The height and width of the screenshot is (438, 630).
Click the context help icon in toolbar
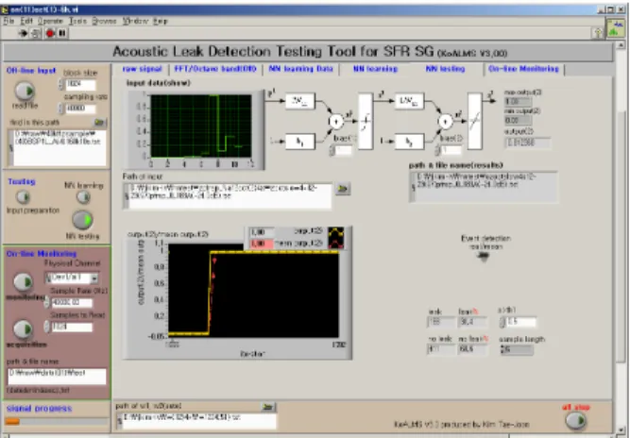click(x=598, y=33)
